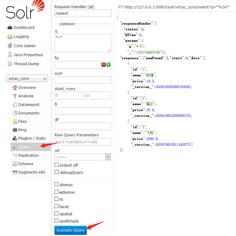
Task: Click the Plugins / Stats blocks icon
Action: click(x=15, y=138)
